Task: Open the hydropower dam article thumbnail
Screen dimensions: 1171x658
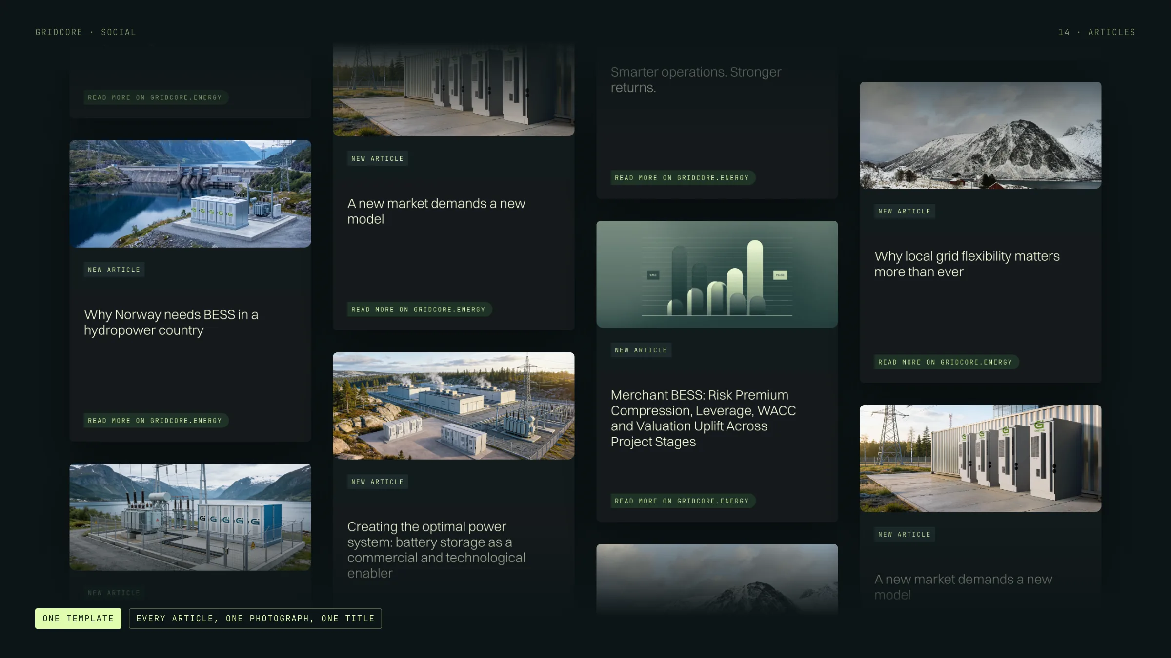Action: pos(190,194)
